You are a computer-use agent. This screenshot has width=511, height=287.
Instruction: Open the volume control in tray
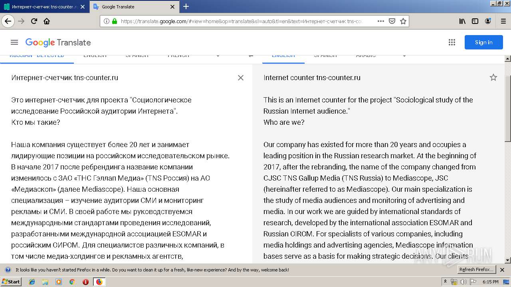463,282
